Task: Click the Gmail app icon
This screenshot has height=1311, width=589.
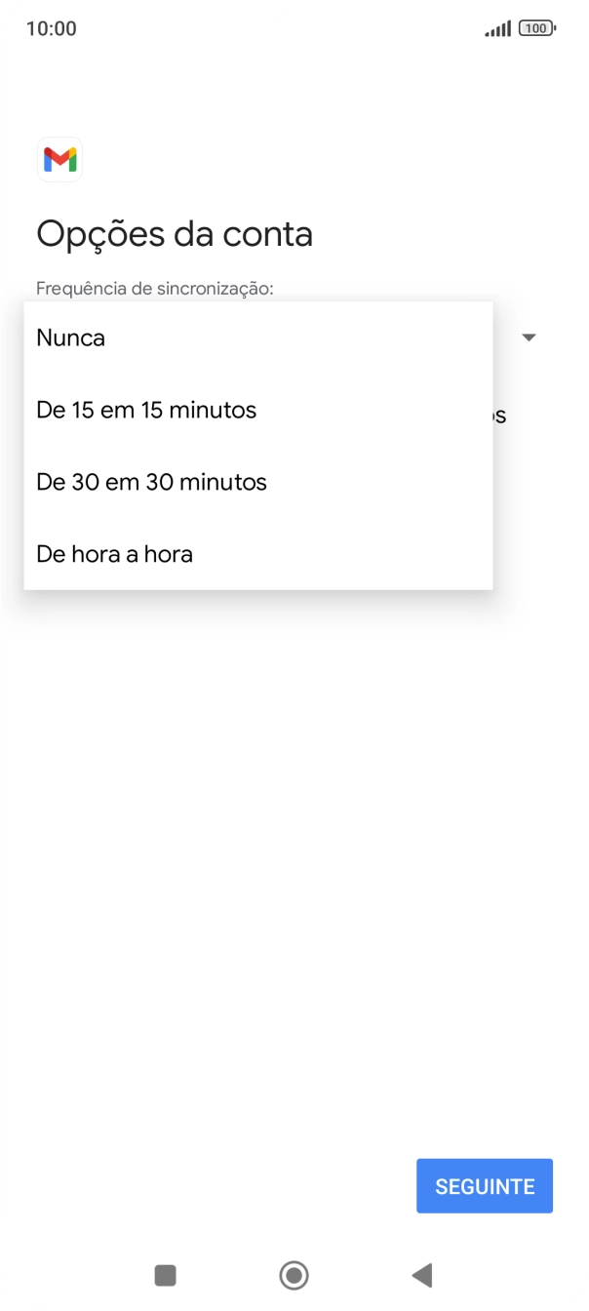Action: tap(59, 160)
